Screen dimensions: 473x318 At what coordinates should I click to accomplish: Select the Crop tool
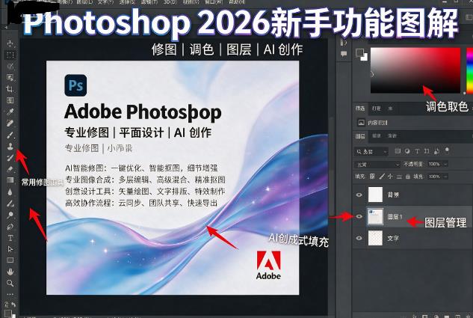pyautogui.click(x=10, y=89)
